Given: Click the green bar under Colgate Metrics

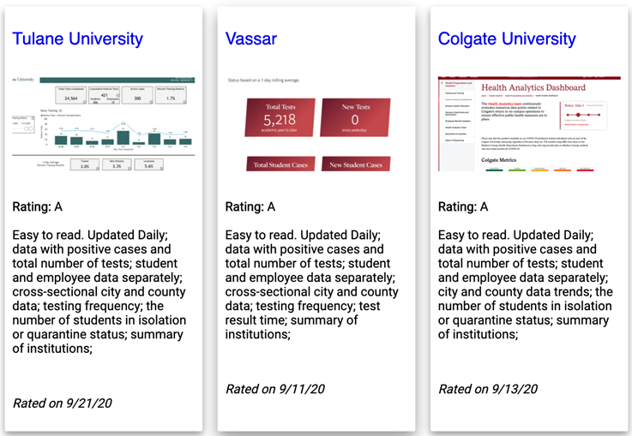Looking at the screenshot, I should pos(517,170).
